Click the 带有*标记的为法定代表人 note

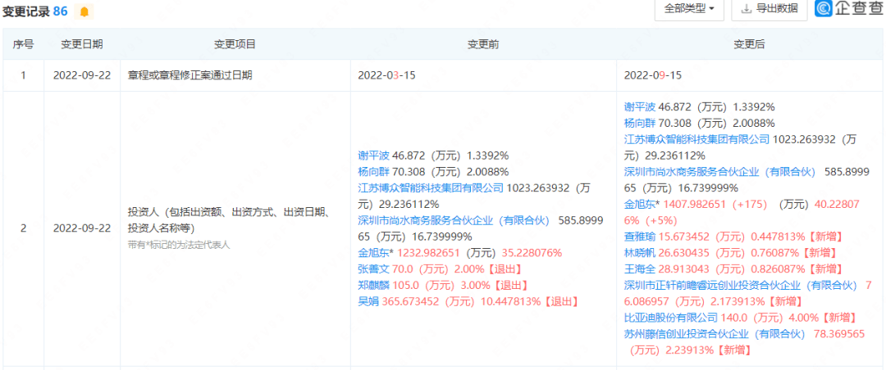pyautogui.click(x=179, y=246)
